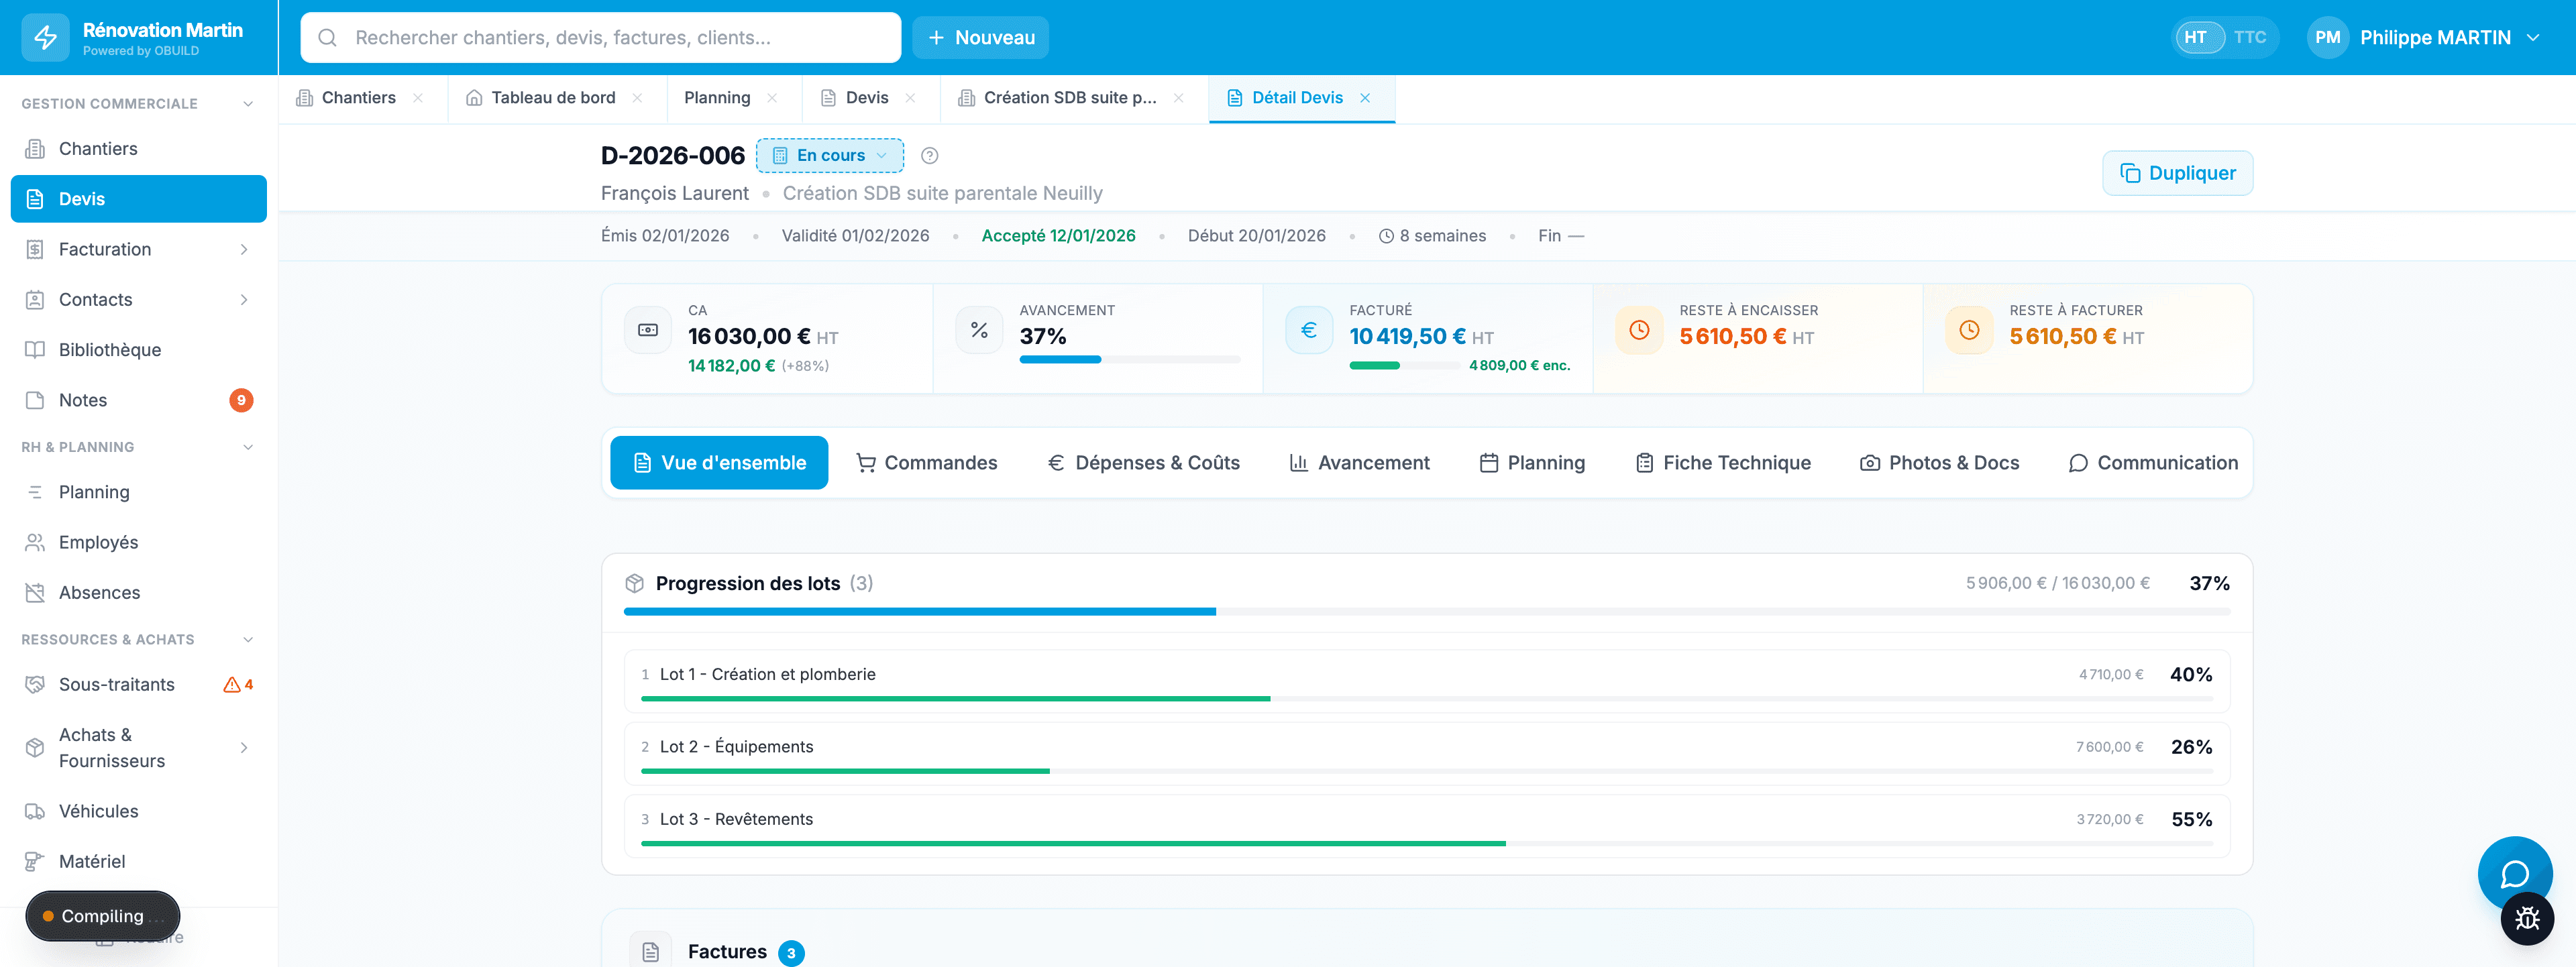
Task: Close the Chantiers tab
Action: (418, 98)
